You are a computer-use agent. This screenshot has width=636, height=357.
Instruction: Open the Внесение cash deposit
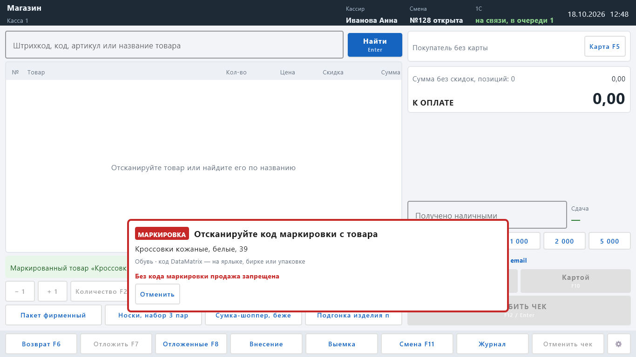click(x=266, y=344)
